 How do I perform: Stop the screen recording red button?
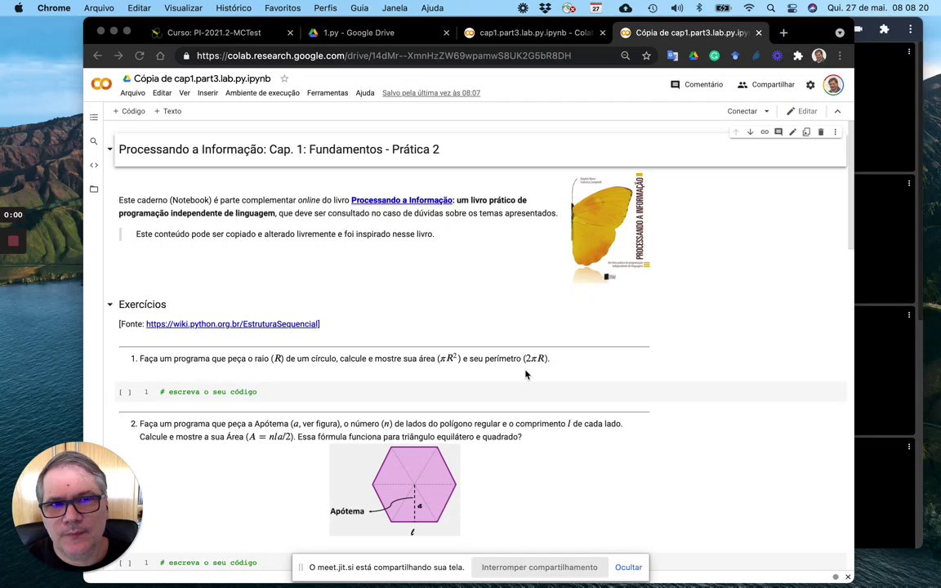pos(13,241)
